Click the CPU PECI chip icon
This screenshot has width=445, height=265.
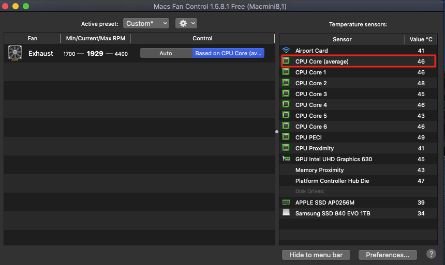[286, 137]
